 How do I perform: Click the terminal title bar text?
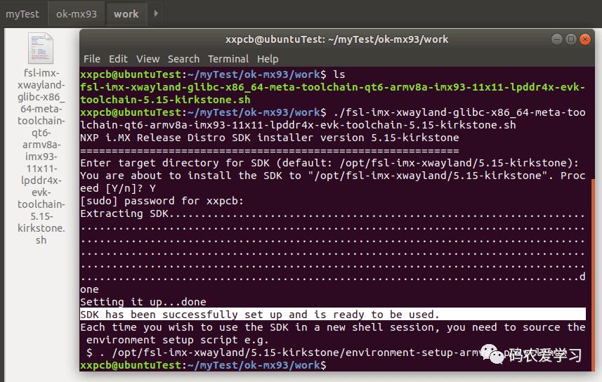coord(336,39)
